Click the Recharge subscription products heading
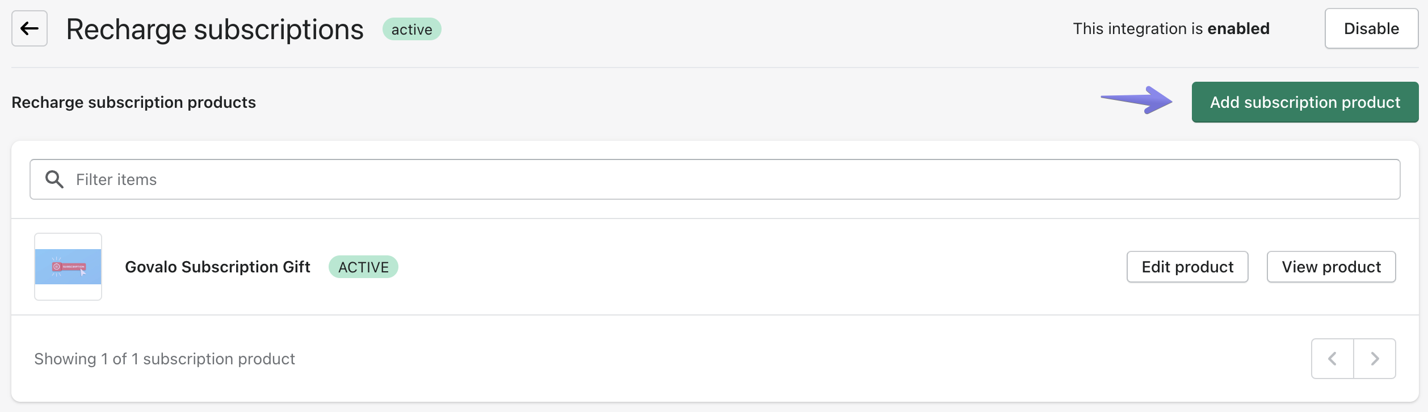 tap(133, 102)
